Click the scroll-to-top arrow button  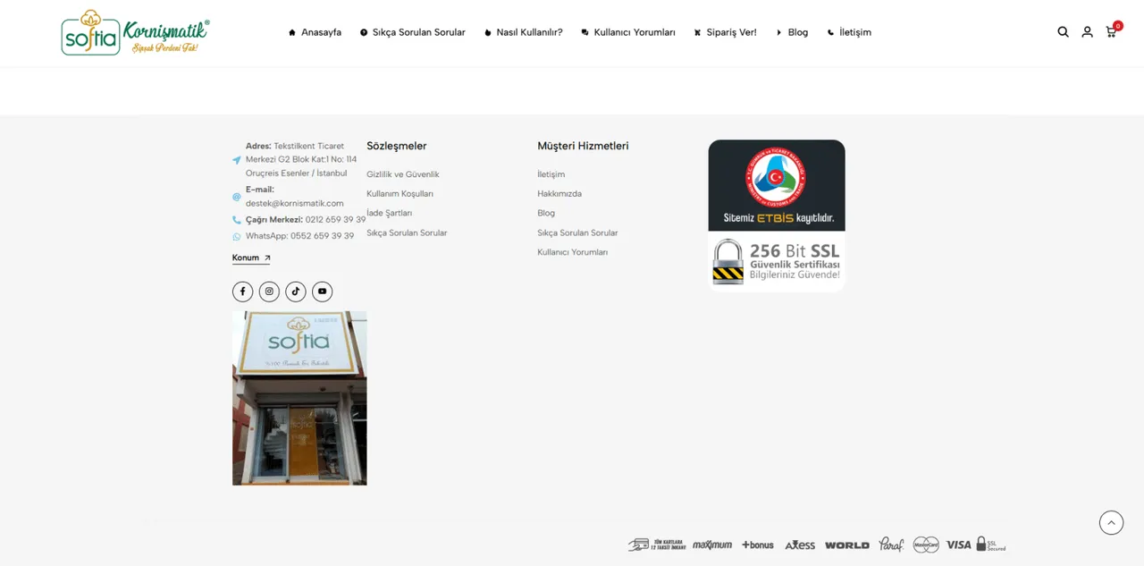[1111, 522]
